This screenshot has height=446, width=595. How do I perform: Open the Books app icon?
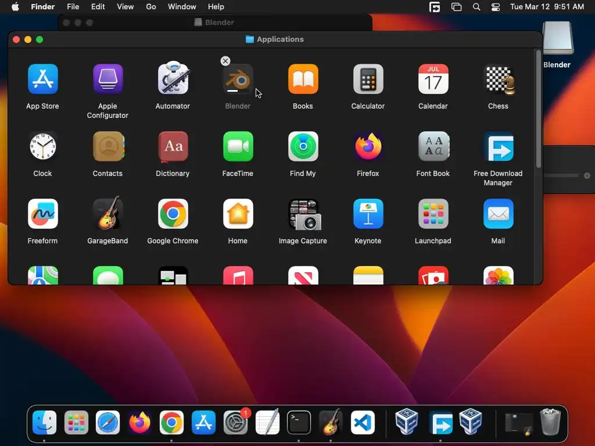point(303,79)
